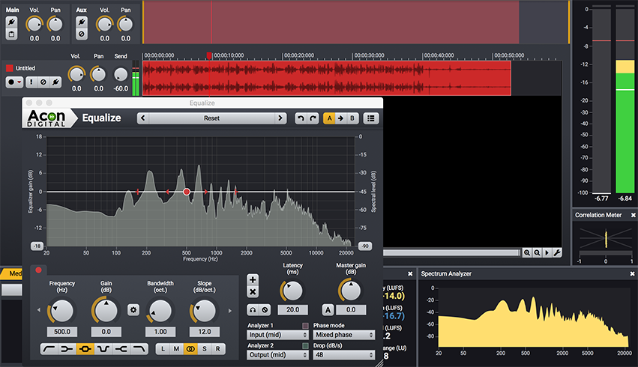Toggle the Side channel S button

click(204, 349)
